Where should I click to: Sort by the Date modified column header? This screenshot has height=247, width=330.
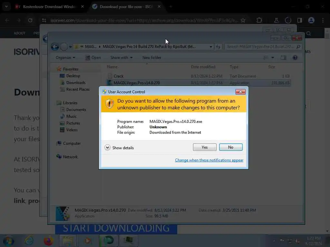click(x=203, y=67)
